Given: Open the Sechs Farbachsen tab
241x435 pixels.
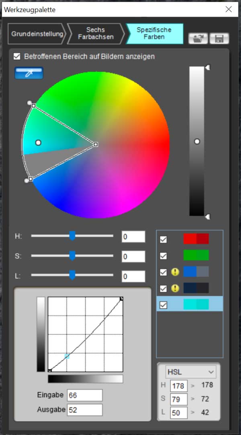Looking at the screenshot, I should [x=96, y=34].
